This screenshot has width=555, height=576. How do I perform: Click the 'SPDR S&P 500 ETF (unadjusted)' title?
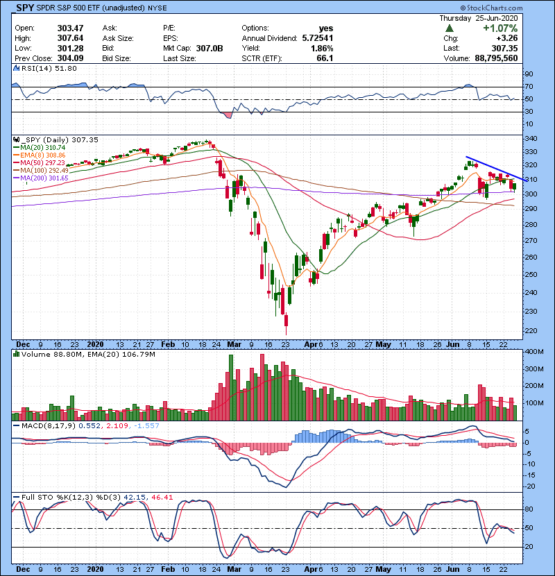(90, 8)
